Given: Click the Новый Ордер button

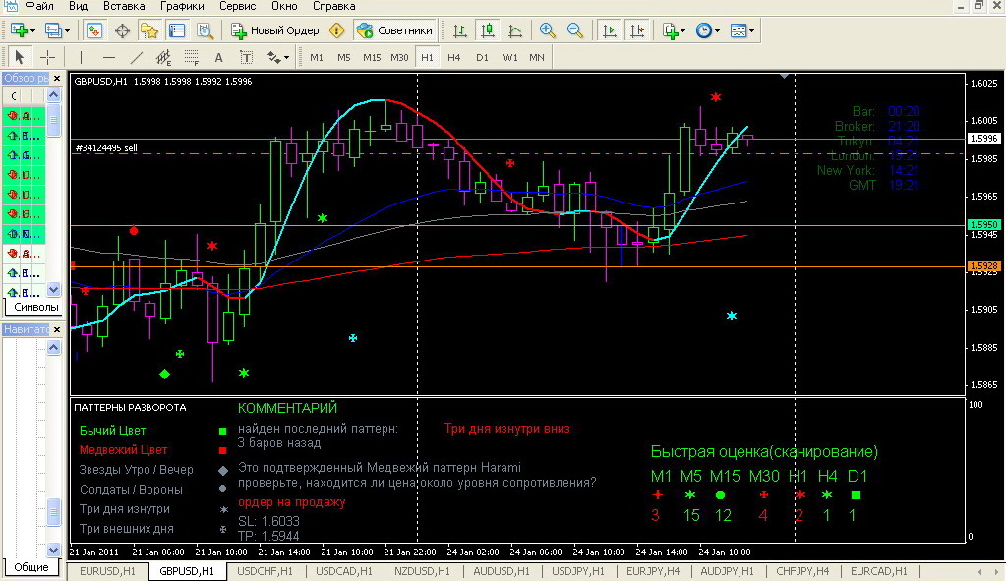Looking at the screenshot, I should (275, 30).
